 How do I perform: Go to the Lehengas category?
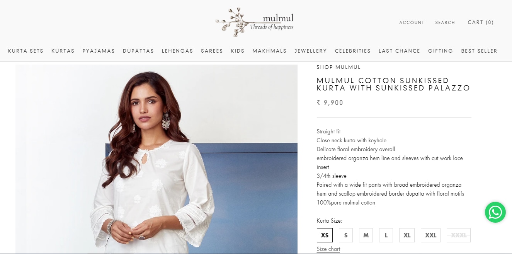pos(177,51)
